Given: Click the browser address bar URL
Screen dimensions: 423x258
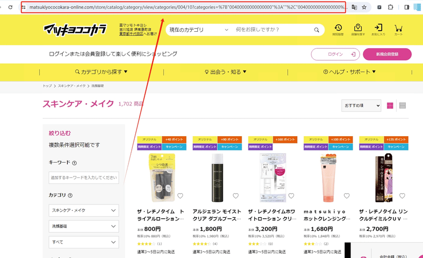Looking at the screenshot, I should point(188,7).
